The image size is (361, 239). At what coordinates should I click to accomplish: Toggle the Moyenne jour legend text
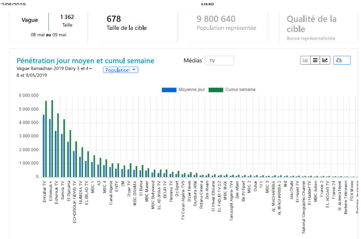tap(192, 89)
